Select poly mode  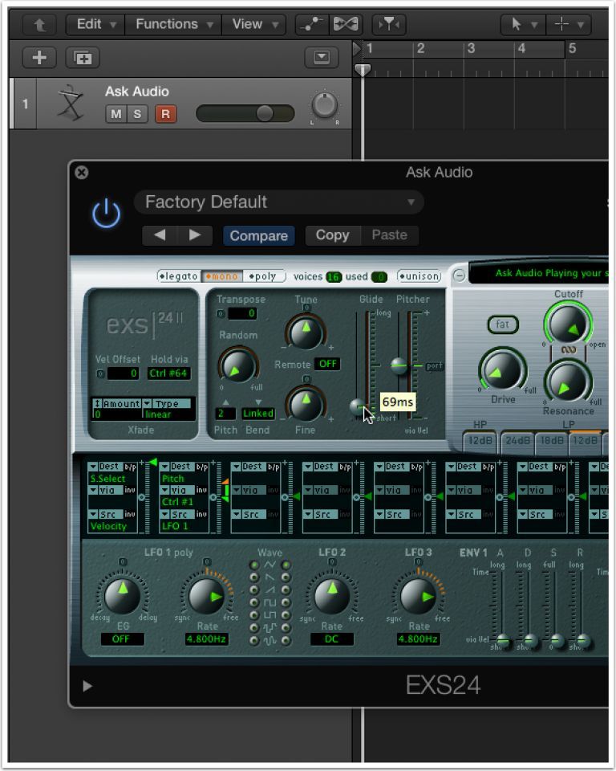click(264, 276)
